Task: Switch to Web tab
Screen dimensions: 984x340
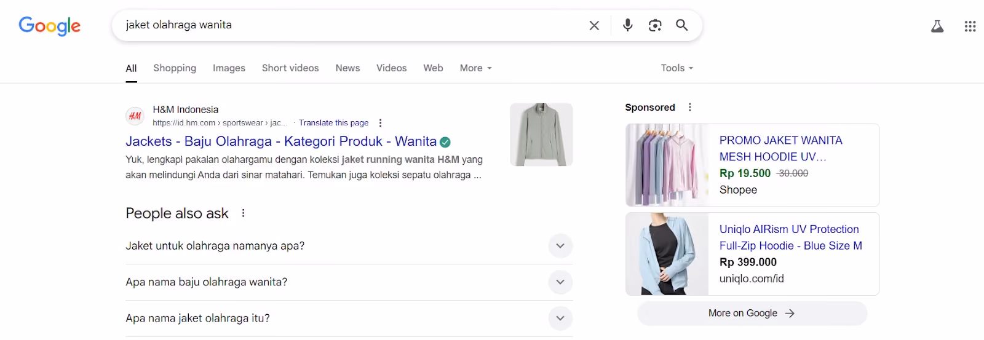Action: click(433, 68)
